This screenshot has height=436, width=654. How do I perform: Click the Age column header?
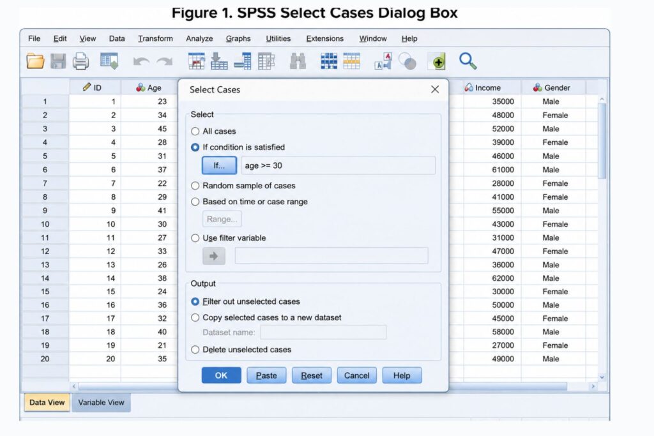[x=149, y=87]
